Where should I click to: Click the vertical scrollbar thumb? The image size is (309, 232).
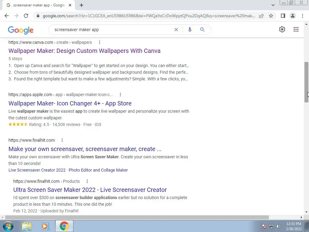click(x=306, y=82)
